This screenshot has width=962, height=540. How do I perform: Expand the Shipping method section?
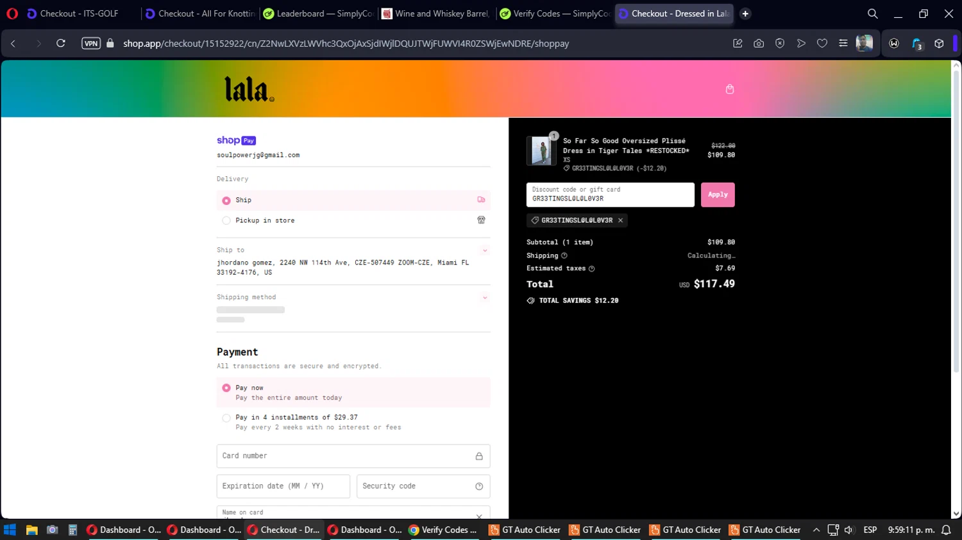[485, 298]
